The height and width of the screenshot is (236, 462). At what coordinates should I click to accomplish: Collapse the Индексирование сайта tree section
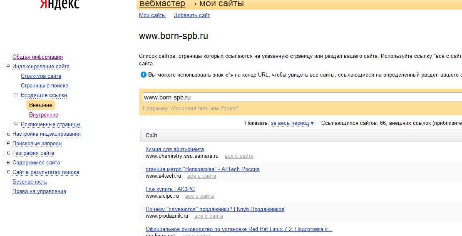click(x=7, y=67)
